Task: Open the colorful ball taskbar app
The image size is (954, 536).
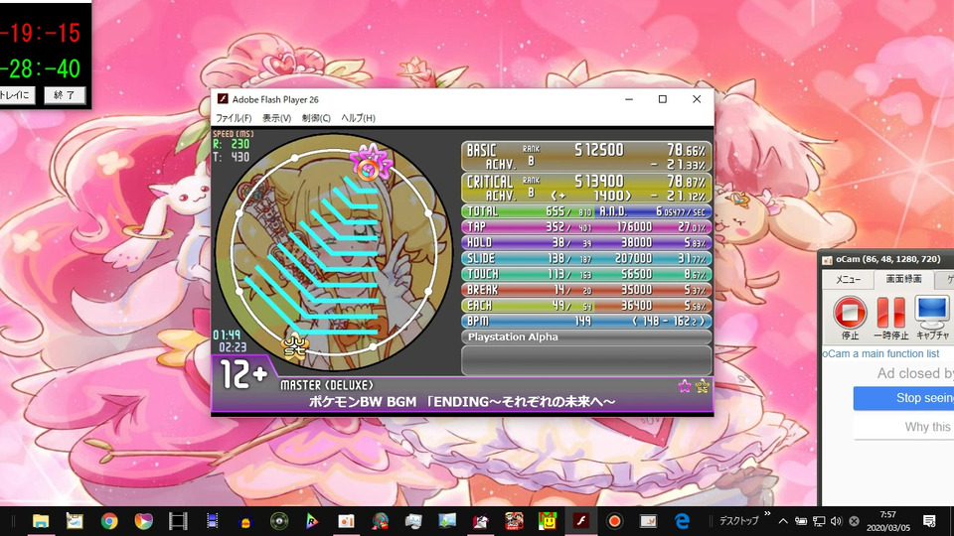Action: (143, 521)
